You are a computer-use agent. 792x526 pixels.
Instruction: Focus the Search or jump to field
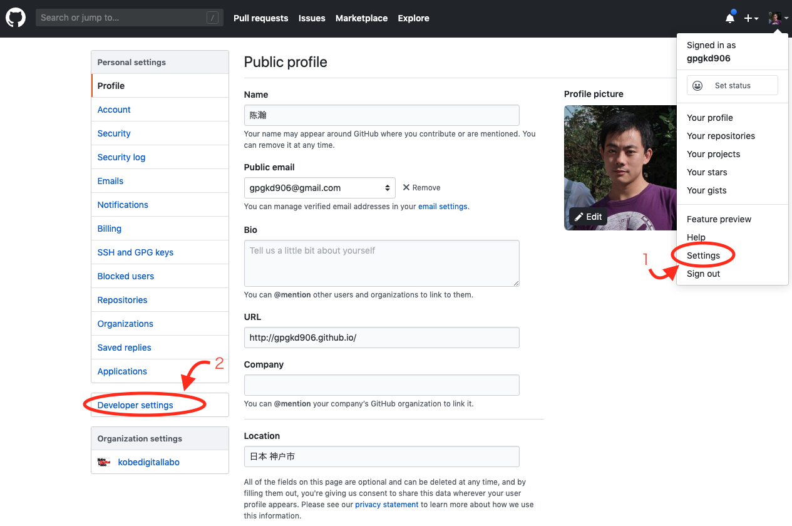[130, 18]
